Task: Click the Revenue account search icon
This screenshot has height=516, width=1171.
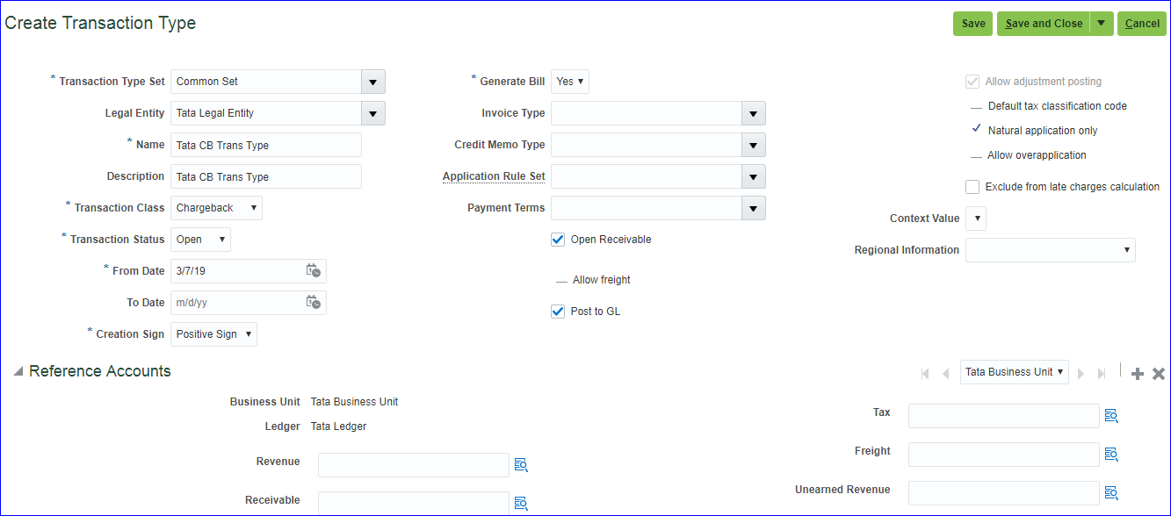Action: pyautogui.click(x=521, y=465)
